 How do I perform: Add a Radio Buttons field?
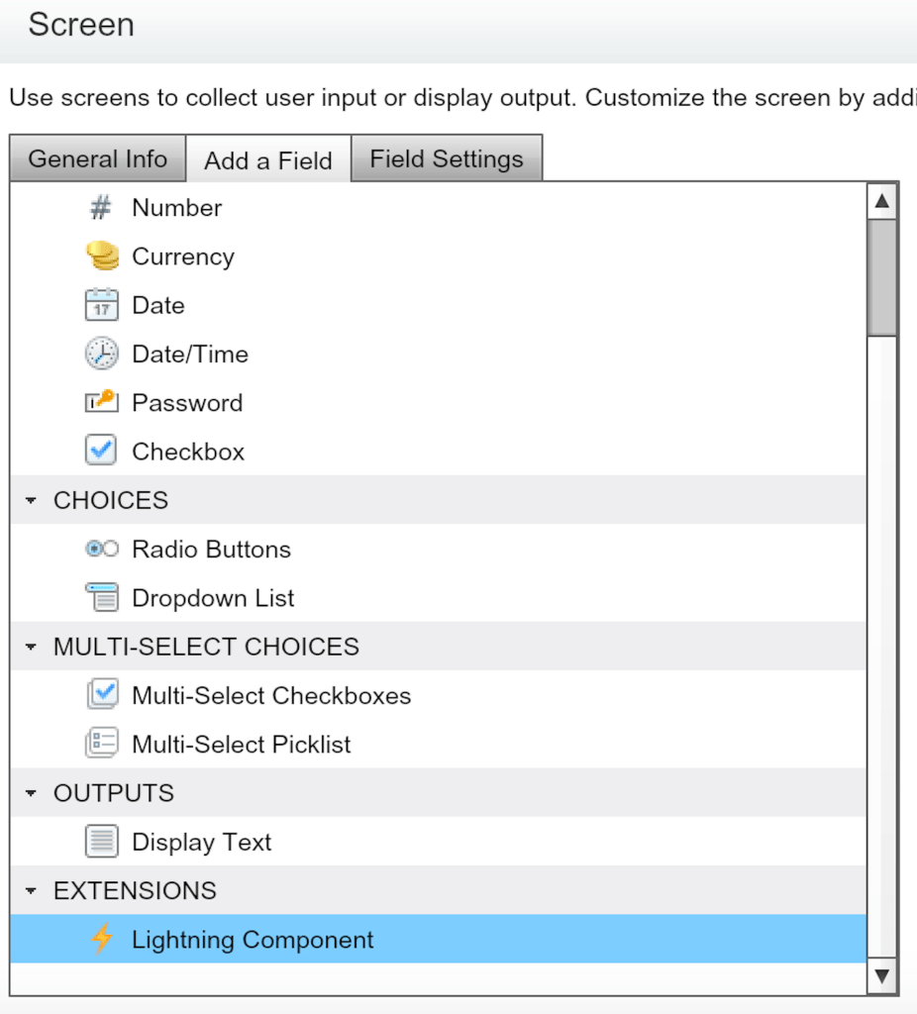pyautogui.click(x=211, y=550)
